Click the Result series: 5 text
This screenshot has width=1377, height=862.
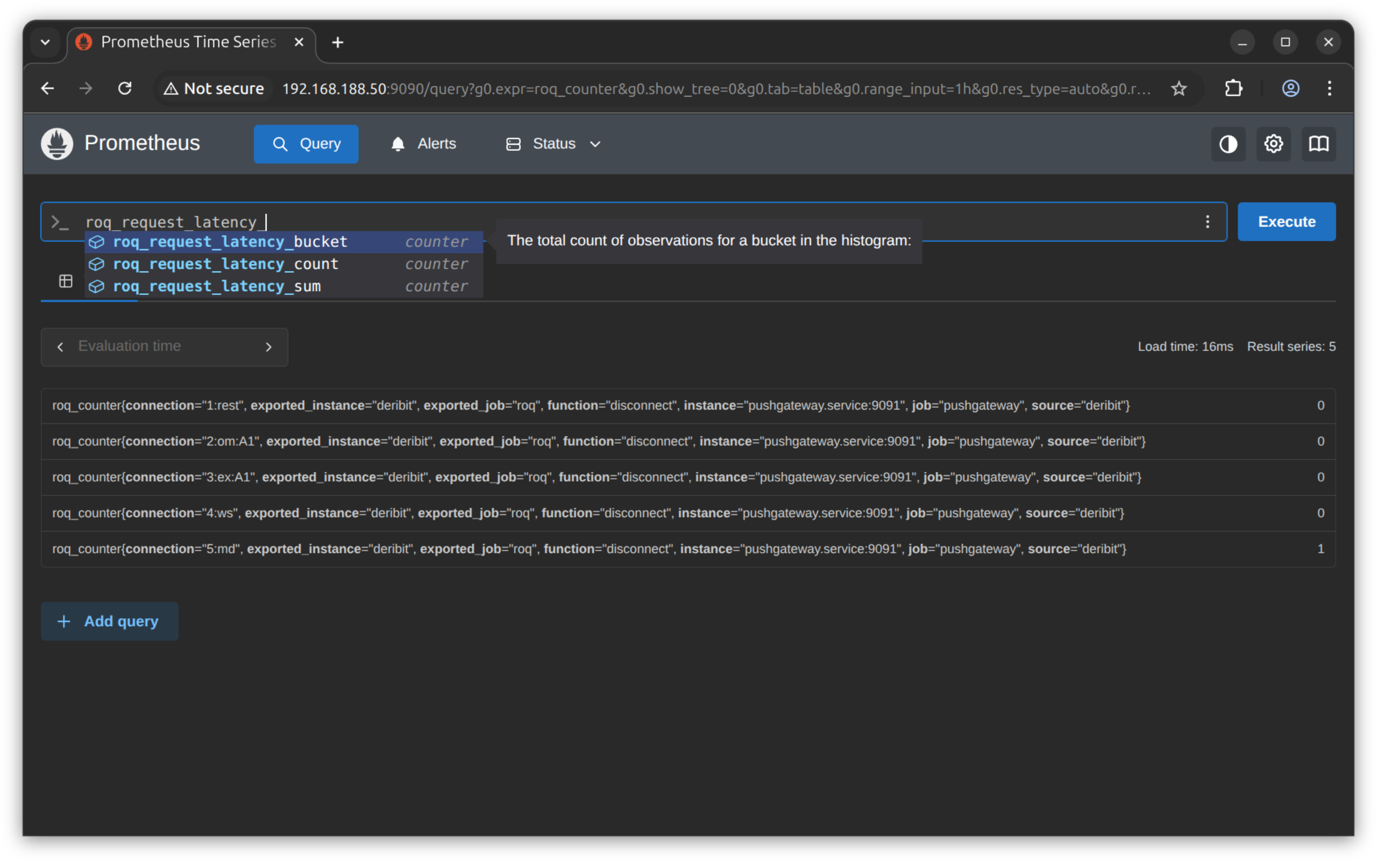click(1291, 347)
